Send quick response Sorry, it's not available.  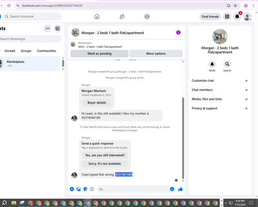[105, 164]
